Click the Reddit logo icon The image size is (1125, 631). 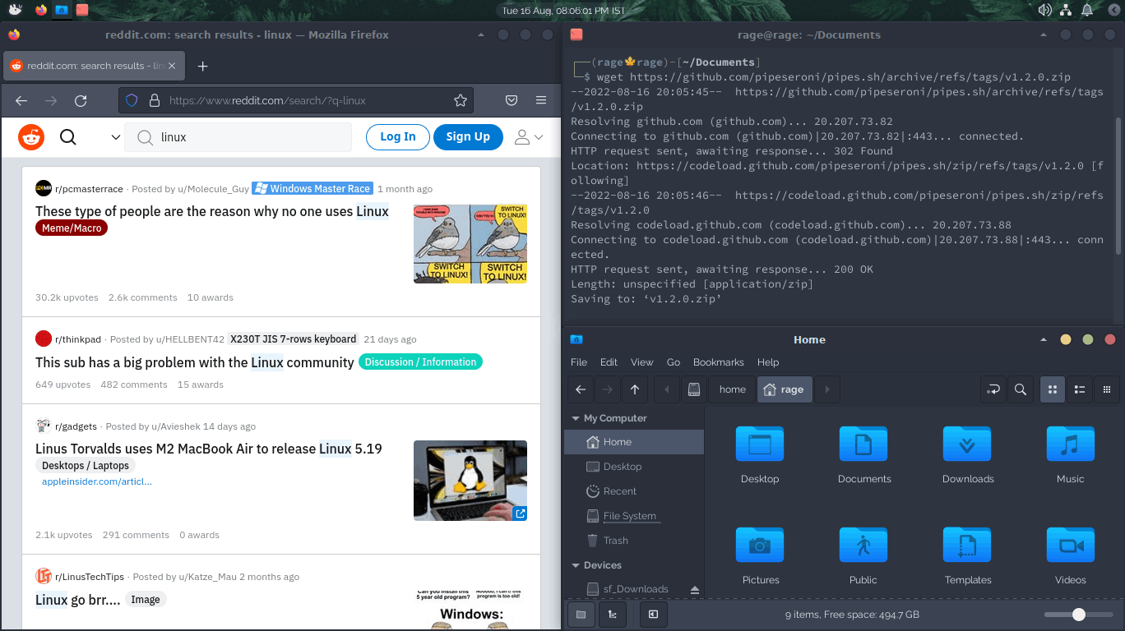[31, 137]
